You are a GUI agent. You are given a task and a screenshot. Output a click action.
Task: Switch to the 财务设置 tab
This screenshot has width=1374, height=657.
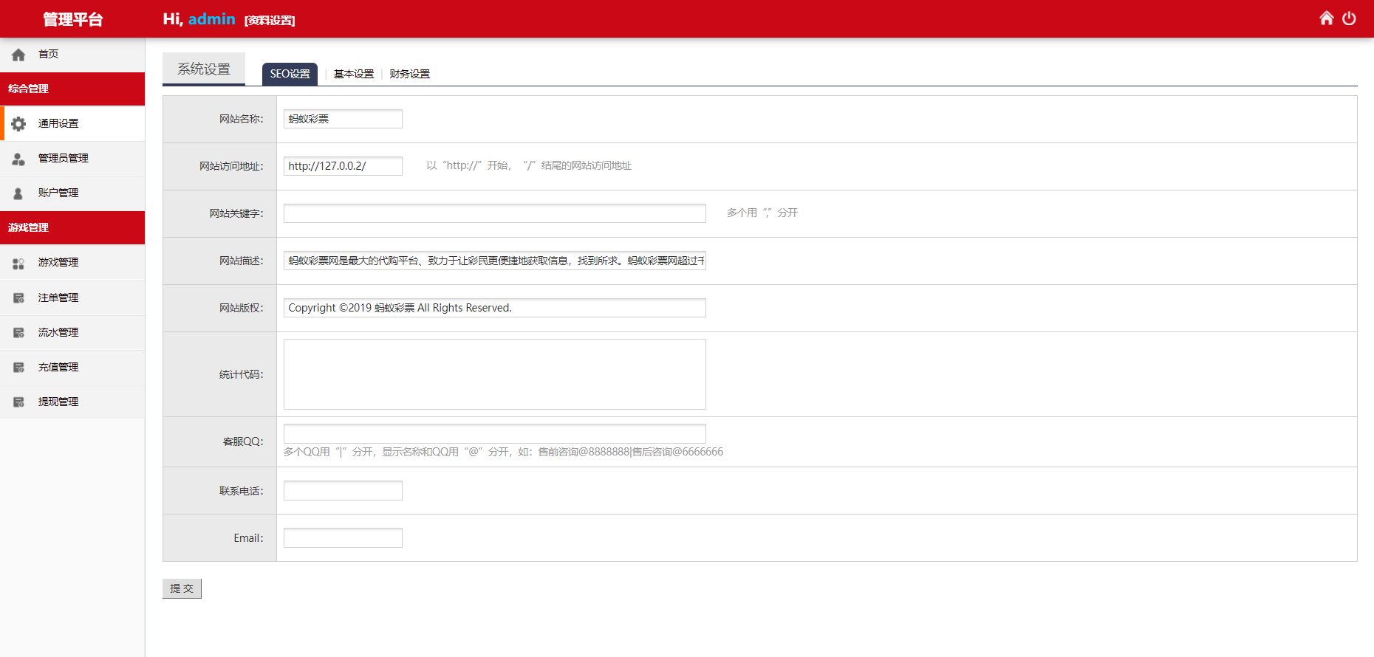[x=409, y=74]
